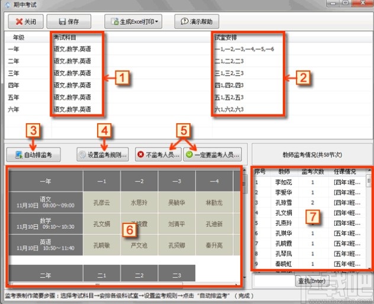Click room arrangement 三1,三2,三3
The height and width of the screenshot is (304, 374).
point(229,73)
